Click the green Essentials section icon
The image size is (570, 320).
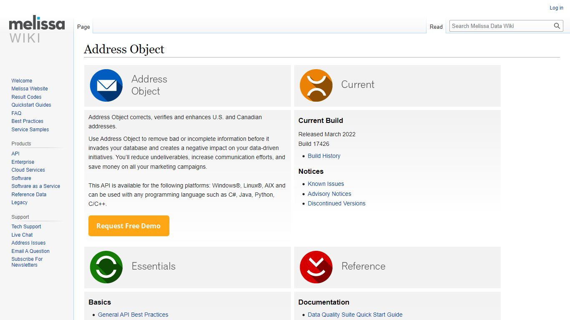coord(106,267)
